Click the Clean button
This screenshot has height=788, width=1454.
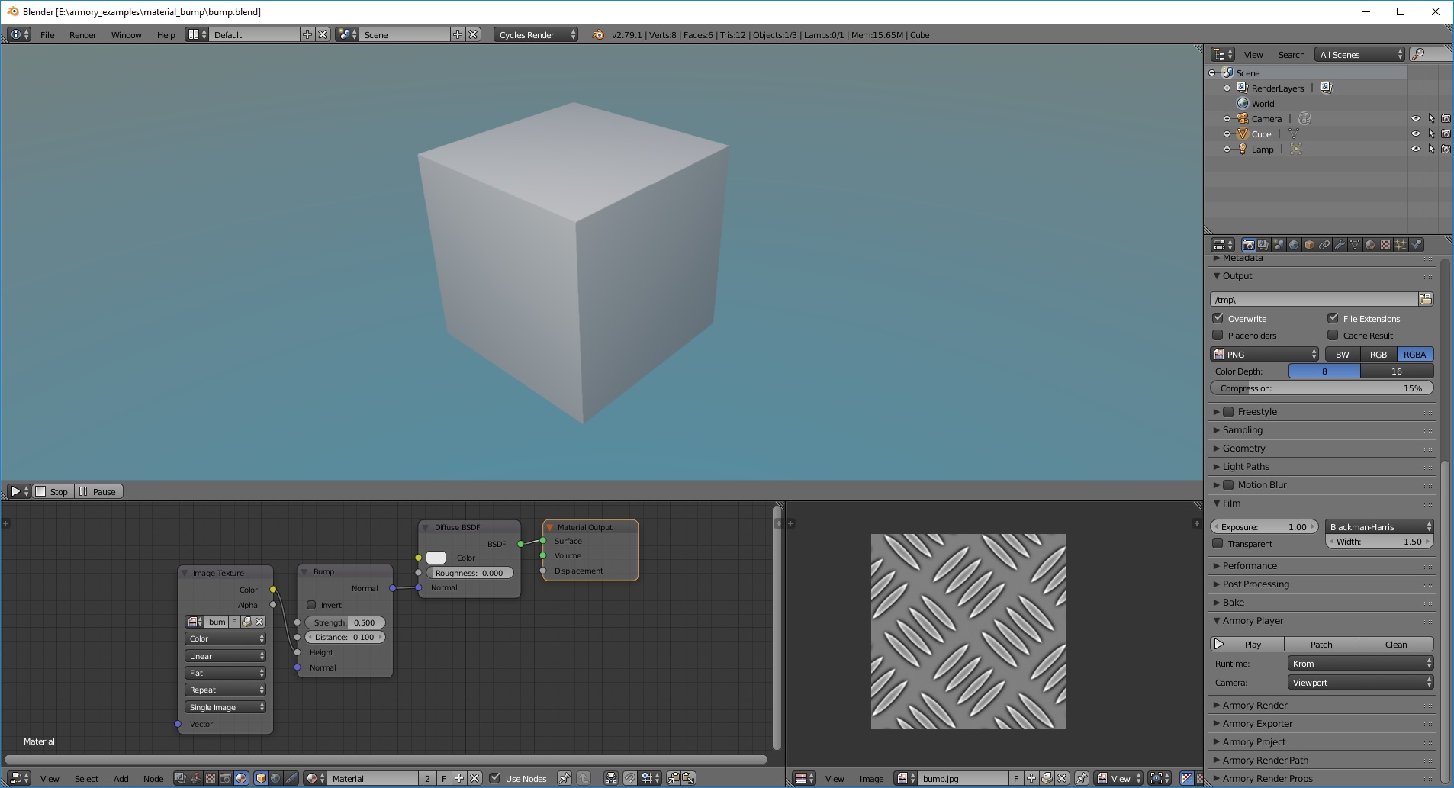coord(1396,645)
